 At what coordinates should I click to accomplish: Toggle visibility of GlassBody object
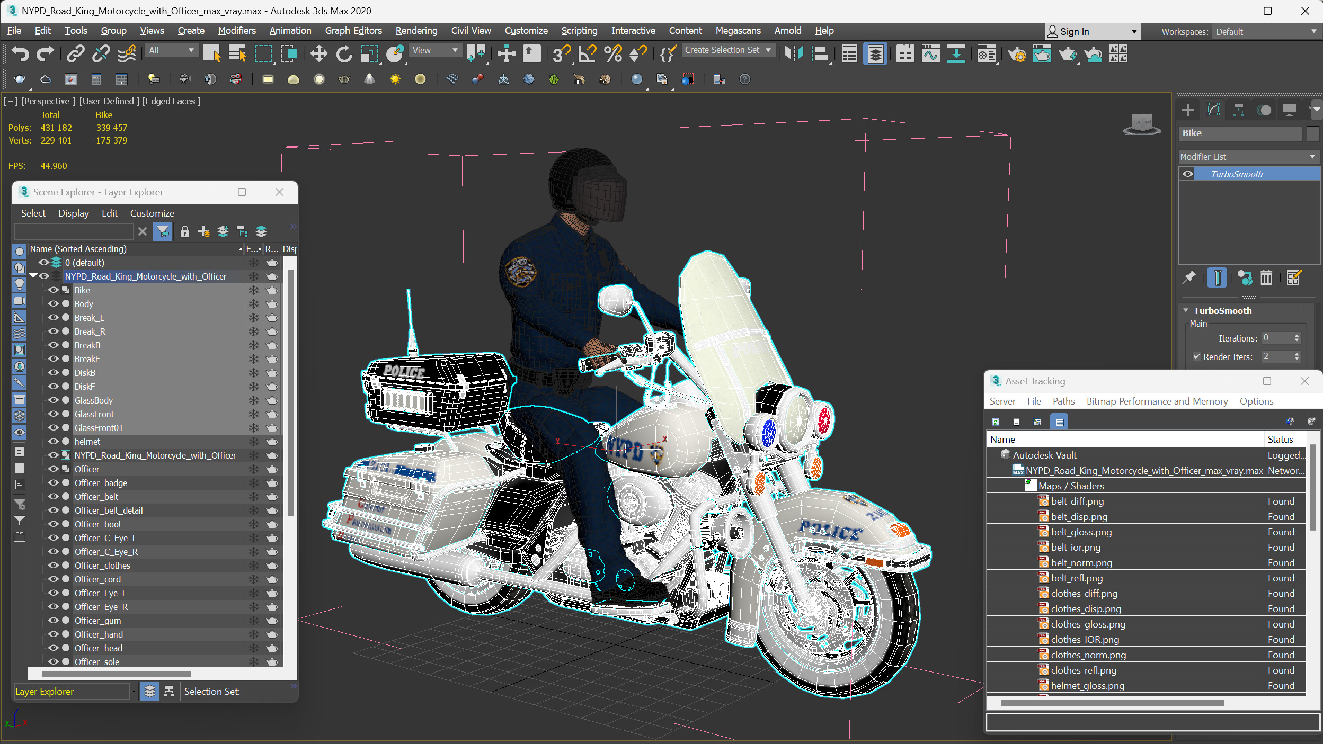point(53,400)
